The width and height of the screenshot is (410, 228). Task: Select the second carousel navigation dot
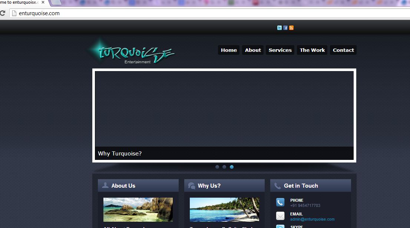224,167
